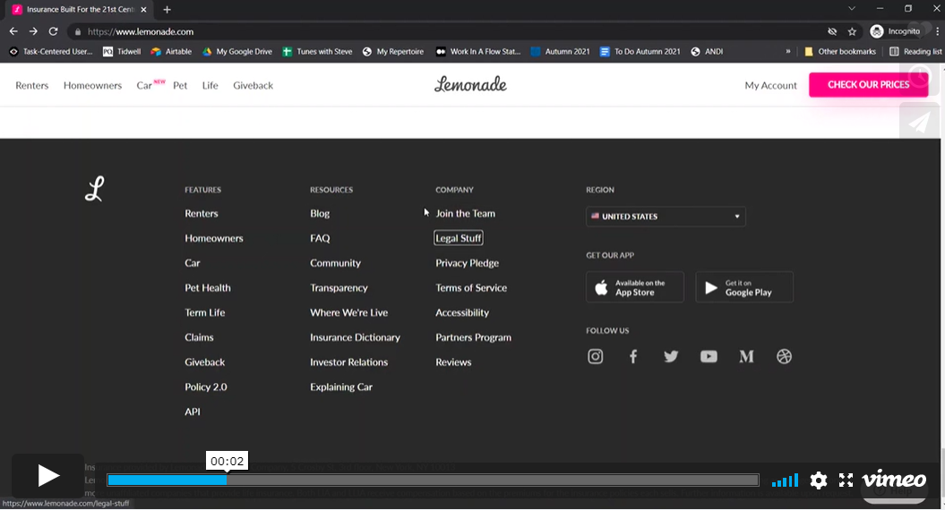Open Pet in top navigation
This screenshot has width=945, height=510.
[x=180, y=86]
